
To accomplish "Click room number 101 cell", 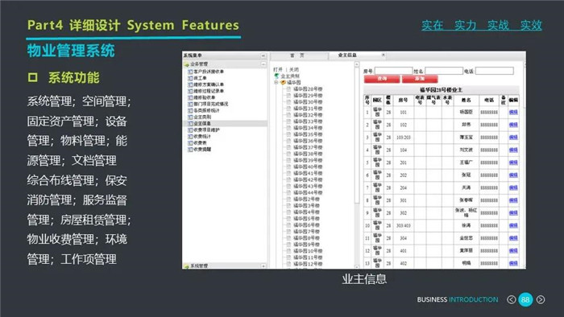I will 403,113.
